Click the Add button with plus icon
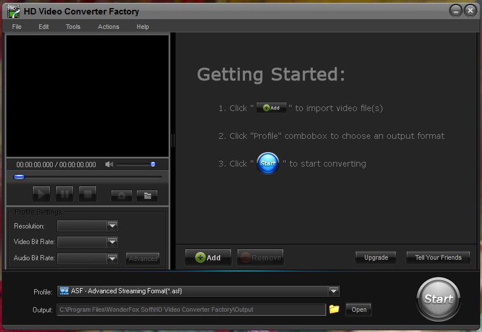482x332 pixels. (x=208, y=257)
